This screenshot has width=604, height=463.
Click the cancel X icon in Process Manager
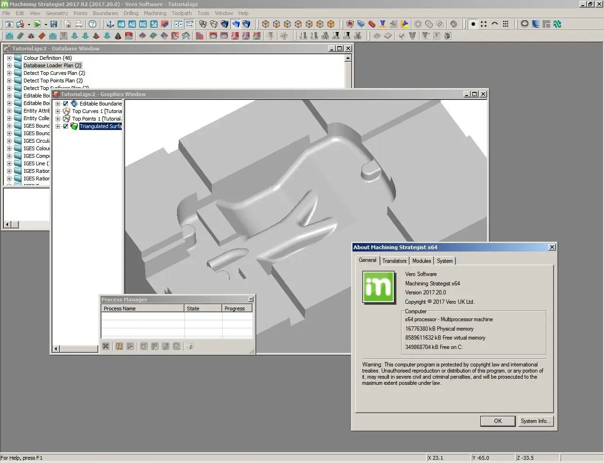pos(106,346)
